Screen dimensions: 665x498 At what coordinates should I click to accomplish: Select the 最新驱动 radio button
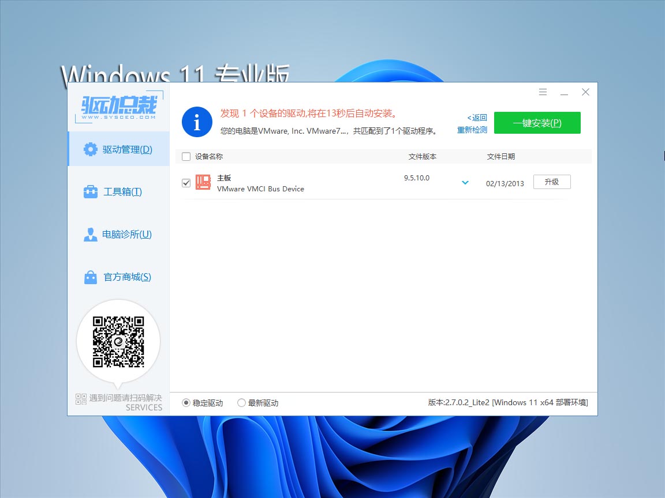click(x=241, y=403)
